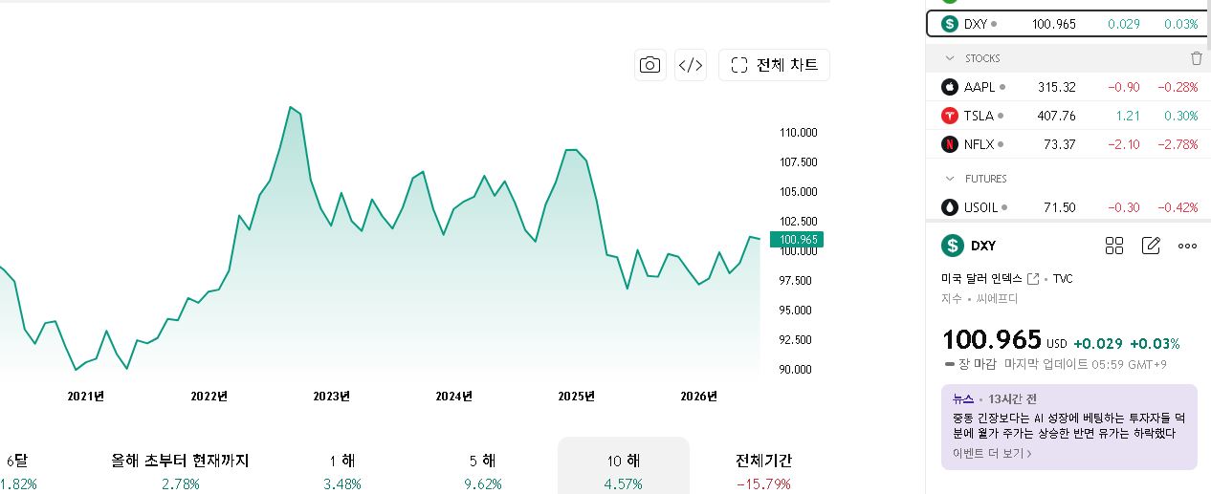The width and height of the screenshot is (1211, 494).
Task: Open the 뉴스 headline card
Action: tap(1068, 427)
